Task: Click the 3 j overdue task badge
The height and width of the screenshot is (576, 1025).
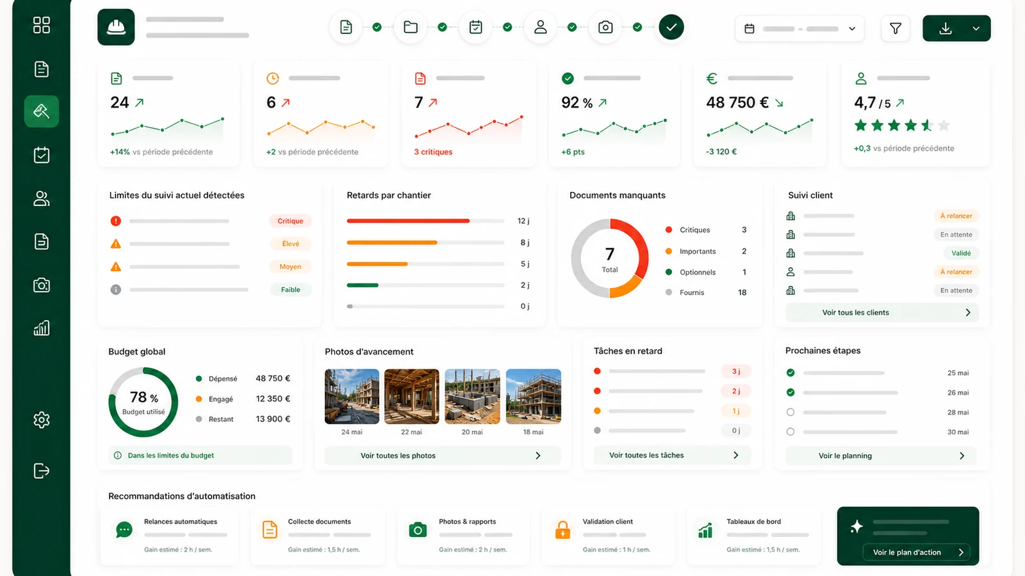Action: point(736,371)
